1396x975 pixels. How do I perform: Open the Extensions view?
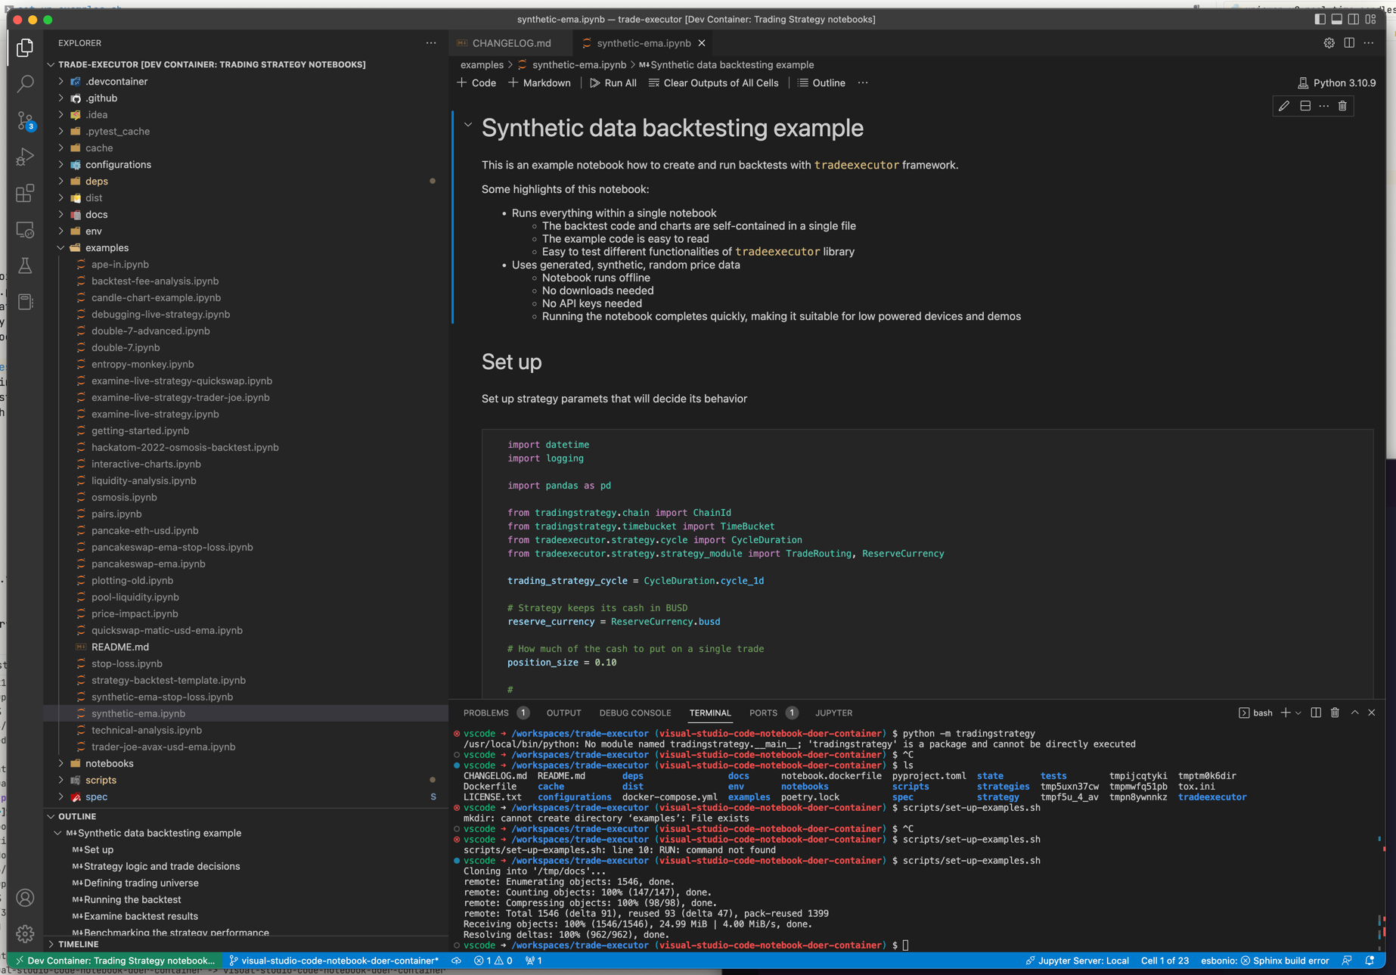coord(25,193)
